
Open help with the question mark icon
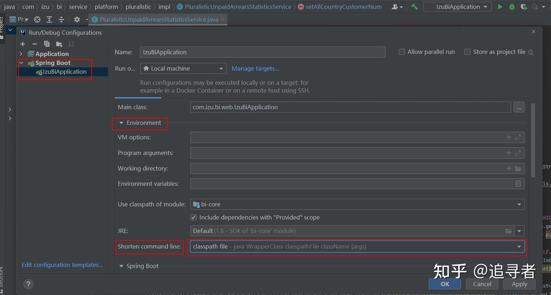click(x=28, y=284)
